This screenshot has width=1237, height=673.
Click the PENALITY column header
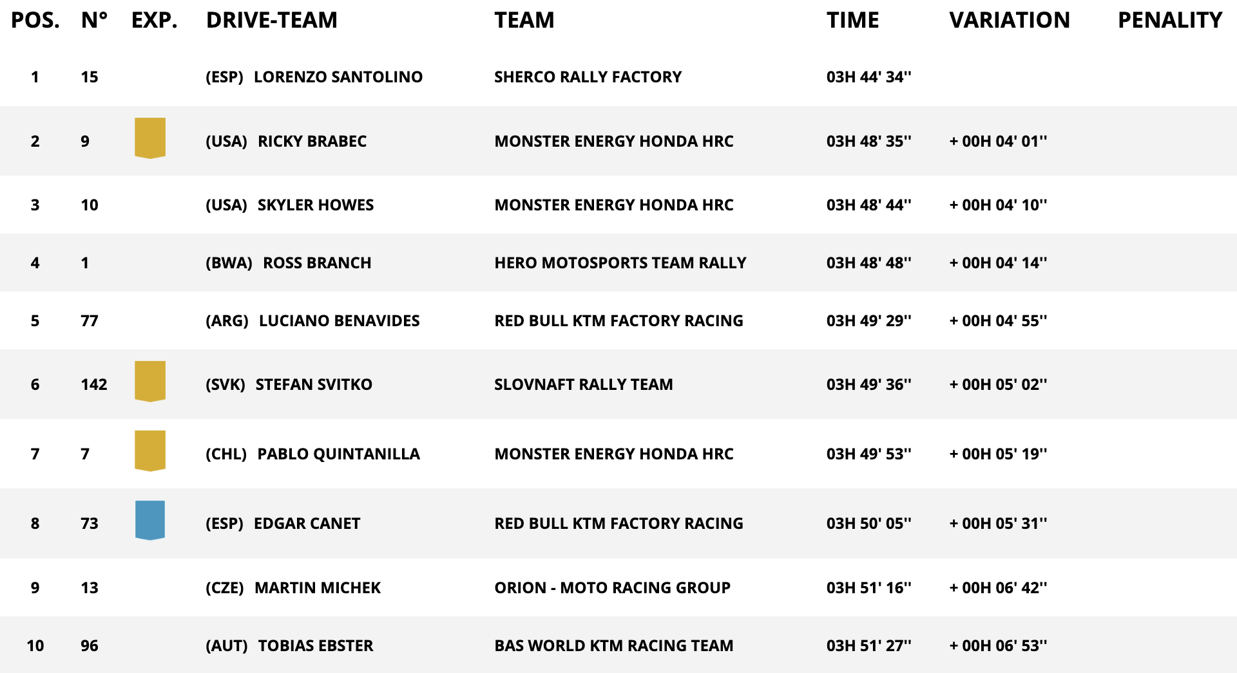tap(1169, 20)
